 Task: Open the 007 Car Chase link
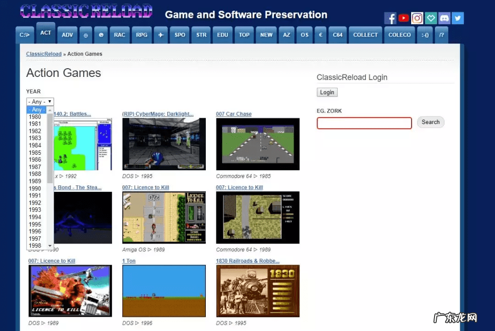[x=234, y=114]
